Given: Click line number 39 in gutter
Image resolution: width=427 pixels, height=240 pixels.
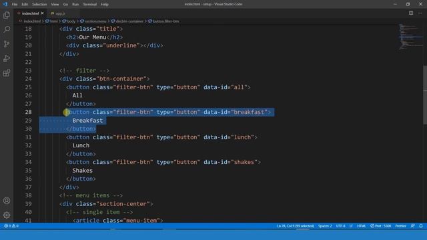Looking at the screenshot, I should (x=28, y=204).
